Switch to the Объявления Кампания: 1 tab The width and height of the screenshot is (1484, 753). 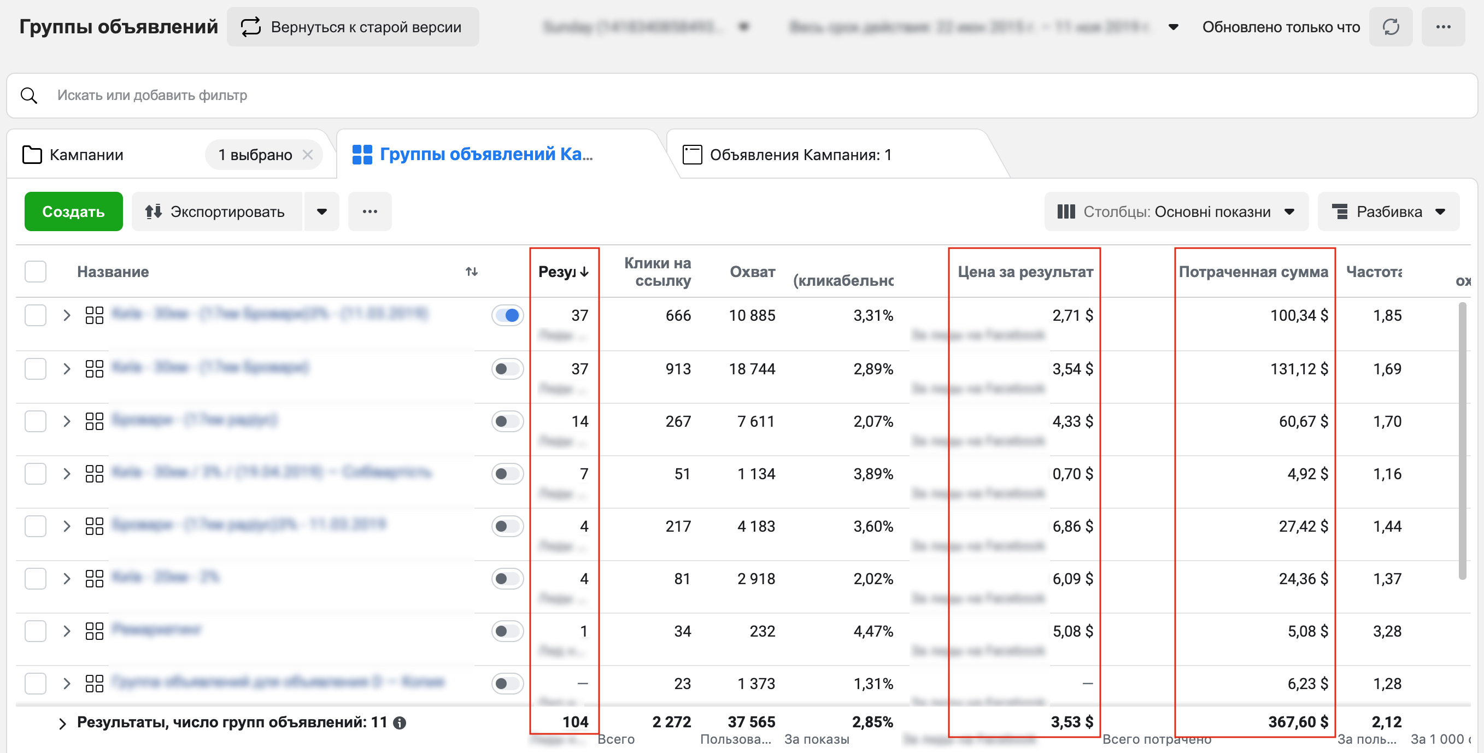[788, 155]
